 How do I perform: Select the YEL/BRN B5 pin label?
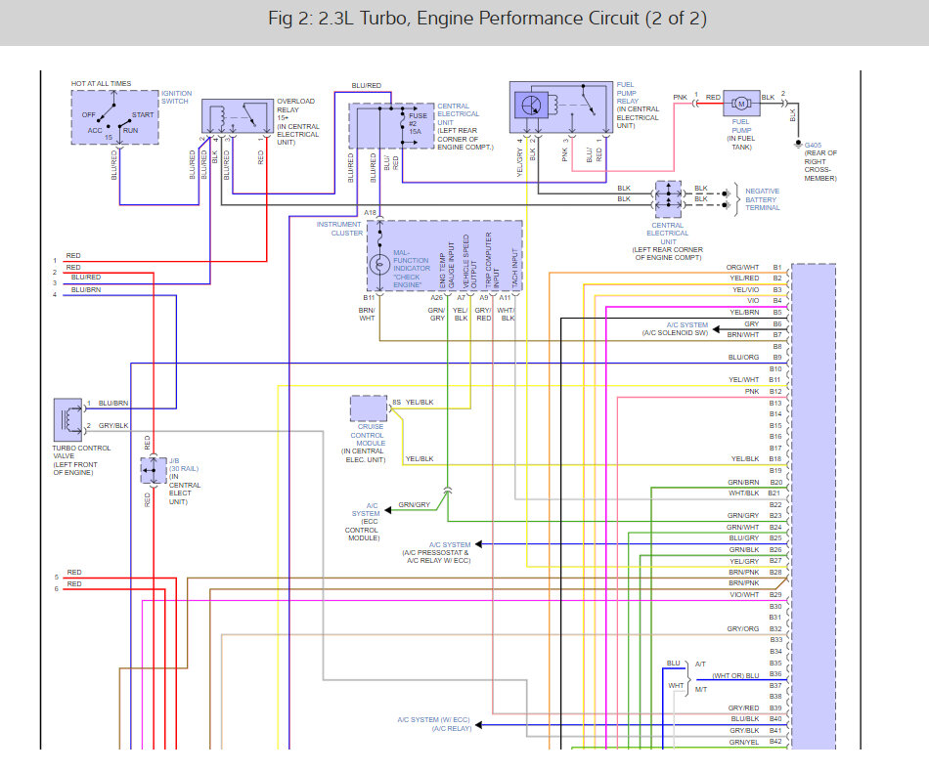point(756,313)
